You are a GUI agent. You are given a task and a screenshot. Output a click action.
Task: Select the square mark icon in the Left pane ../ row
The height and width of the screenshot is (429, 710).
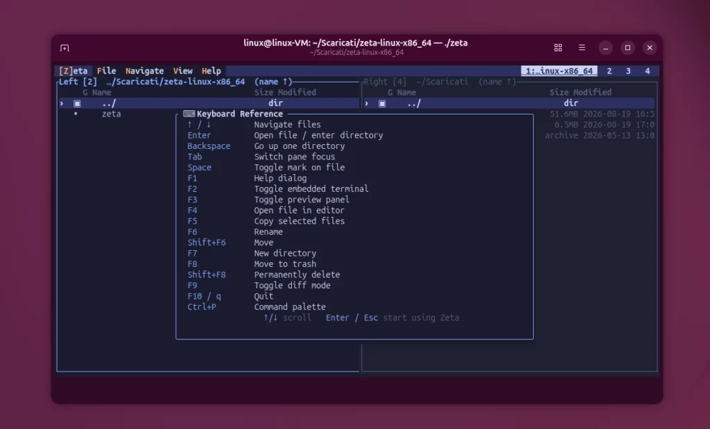pyautogui.click(x=77, y=104)
